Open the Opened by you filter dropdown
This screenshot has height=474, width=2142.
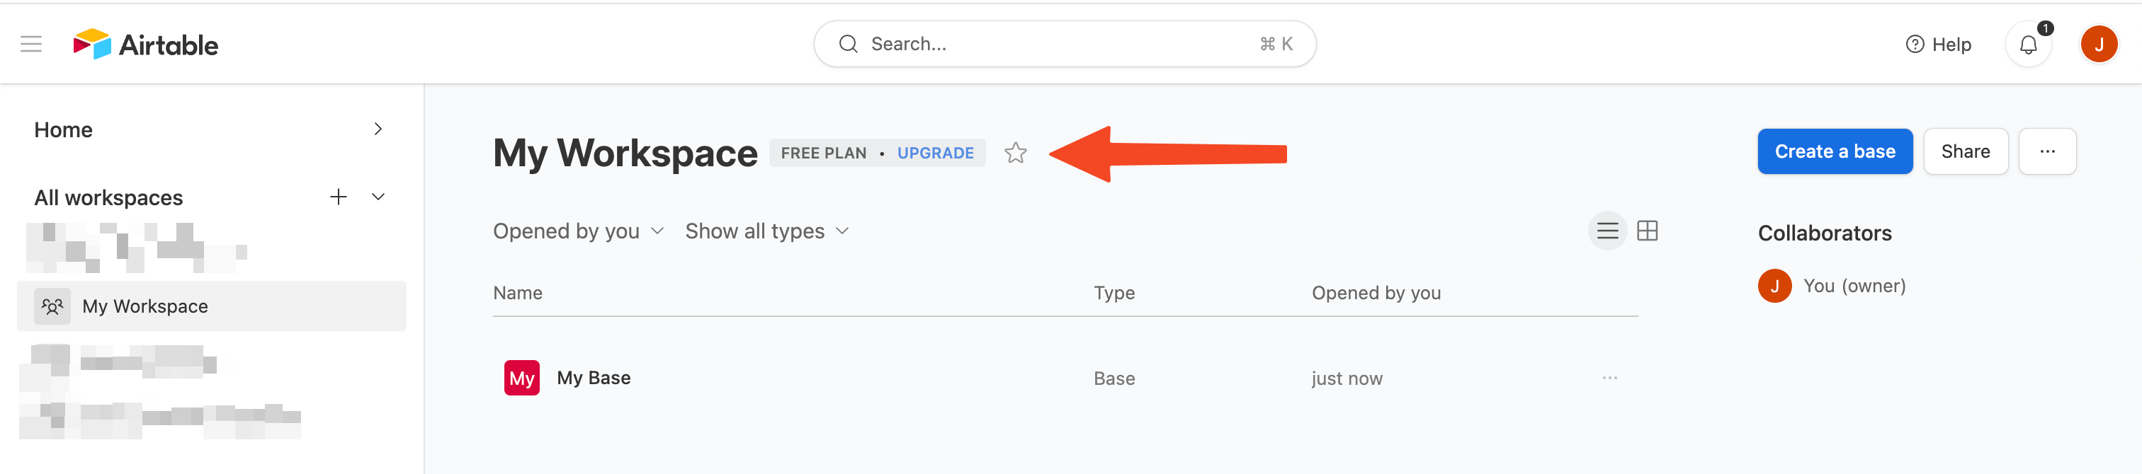pyautogui.click(x=579, y=231)
